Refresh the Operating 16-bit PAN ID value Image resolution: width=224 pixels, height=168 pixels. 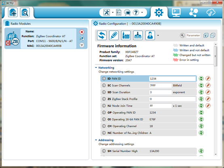pyautogui.click(x=201, y=119)
